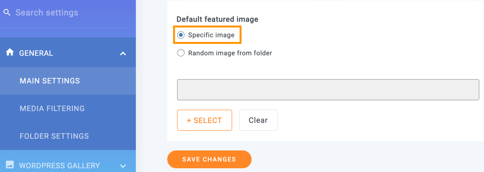
Task: Choose Random image from folder radio
Action: click(181, 53)
